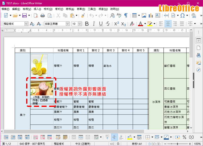This screenshot has height=146, width=203.
Task: Expand Insert Table dropdown arrow
Action: coord(139,15)
